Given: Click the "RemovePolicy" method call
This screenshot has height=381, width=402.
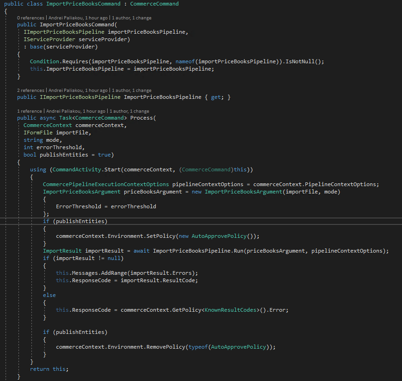Looking at the screenshot, I should coord(166,347).
